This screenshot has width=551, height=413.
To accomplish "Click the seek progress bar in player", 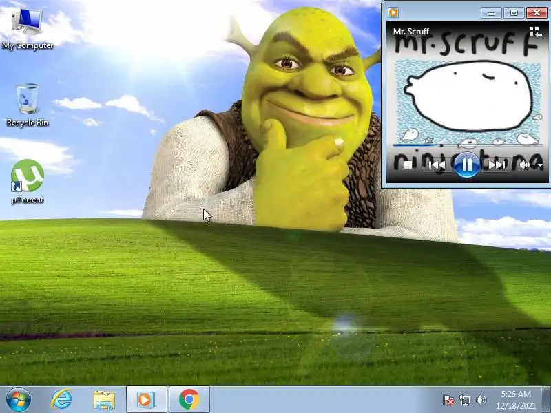I will pyautogui.click(x=467, y=145).
